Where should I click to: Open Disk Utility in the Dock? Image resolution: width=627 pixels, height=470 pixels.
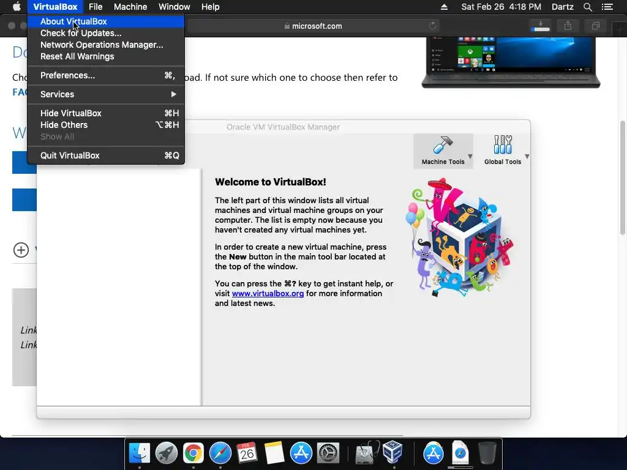pyautogui.click(x=367, y=452)
